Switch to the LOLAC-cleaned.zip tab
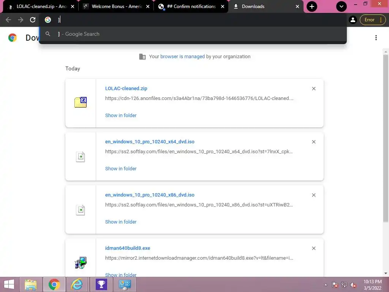 [x=41, y=6]
